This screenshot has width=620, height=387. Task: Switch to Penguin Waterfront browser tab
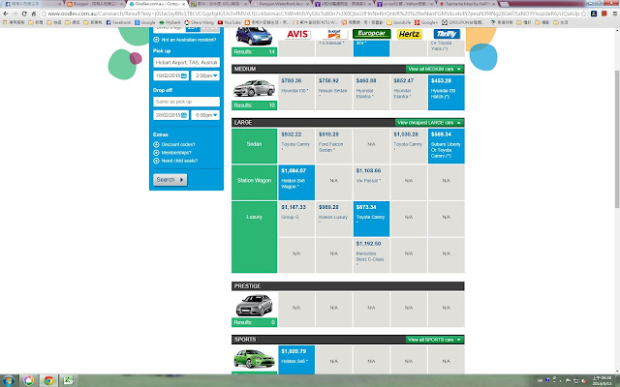tap(282, 4)
